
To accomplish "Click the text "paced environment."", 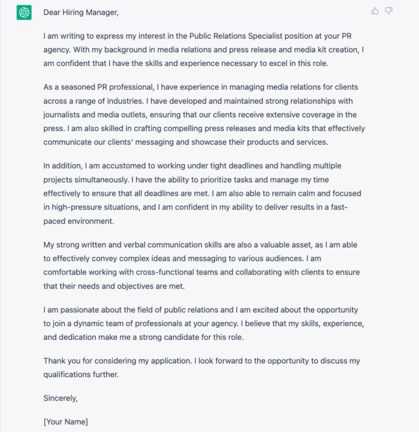I will [78, 221].
